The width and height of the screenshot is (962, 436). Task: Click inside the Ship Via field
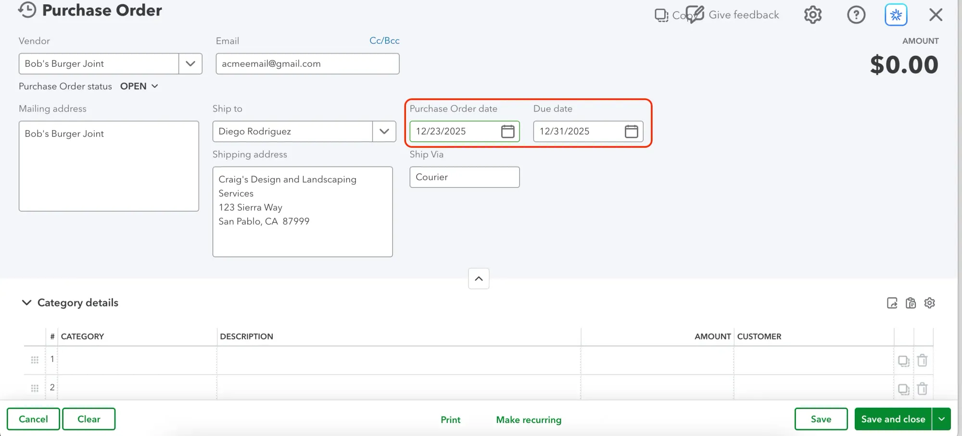click(x=463, y=177)
